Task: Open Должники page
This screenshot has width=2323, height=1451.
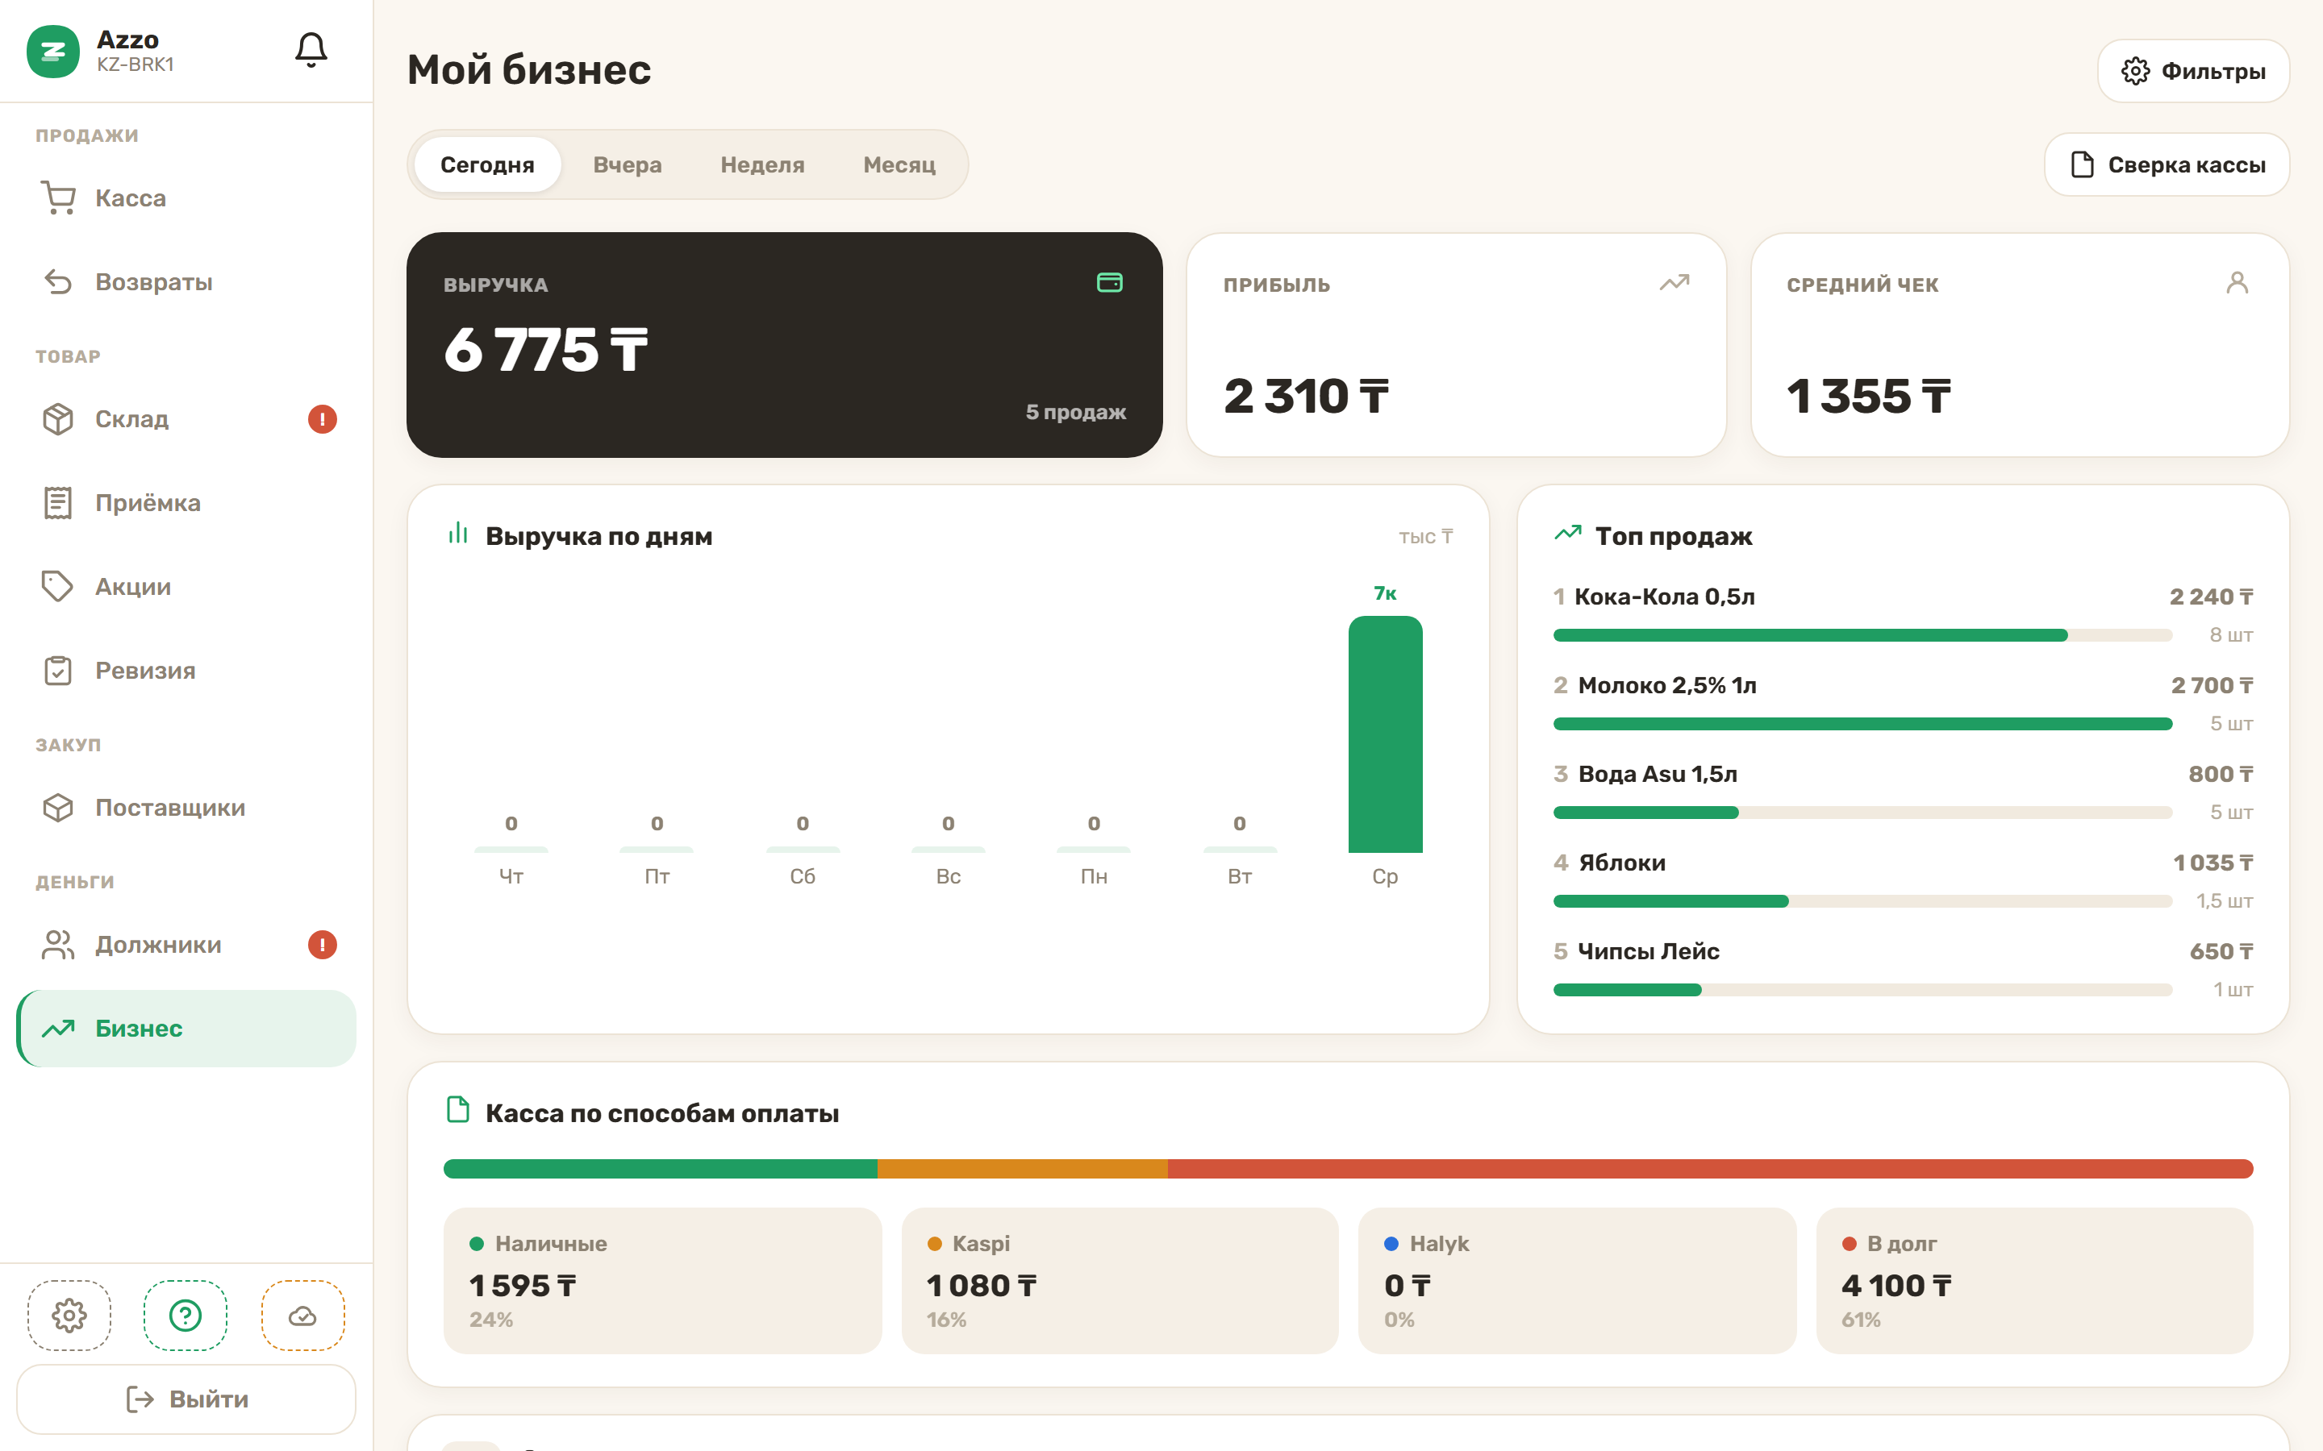Action: [186, 946]
